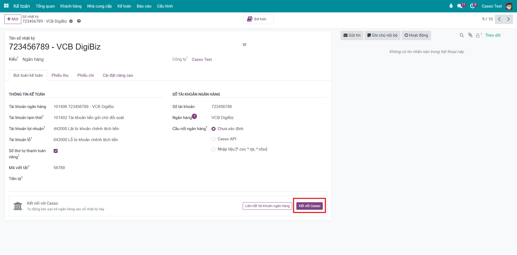Switch to Phiếu thu tab
The image size is (517, 255).
[60, 75]
